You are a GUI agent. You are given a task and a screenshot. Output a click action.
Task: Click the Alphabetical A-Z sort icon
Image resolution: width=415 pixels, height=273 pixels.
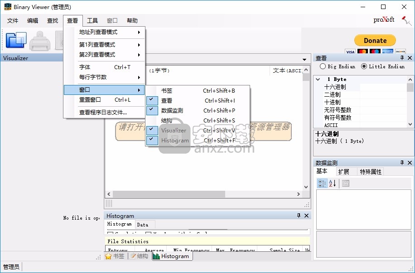point(333,183)
